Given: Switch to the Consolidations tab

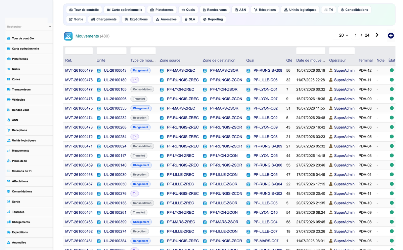Looking at the screenshot, I should pos(354,10).
